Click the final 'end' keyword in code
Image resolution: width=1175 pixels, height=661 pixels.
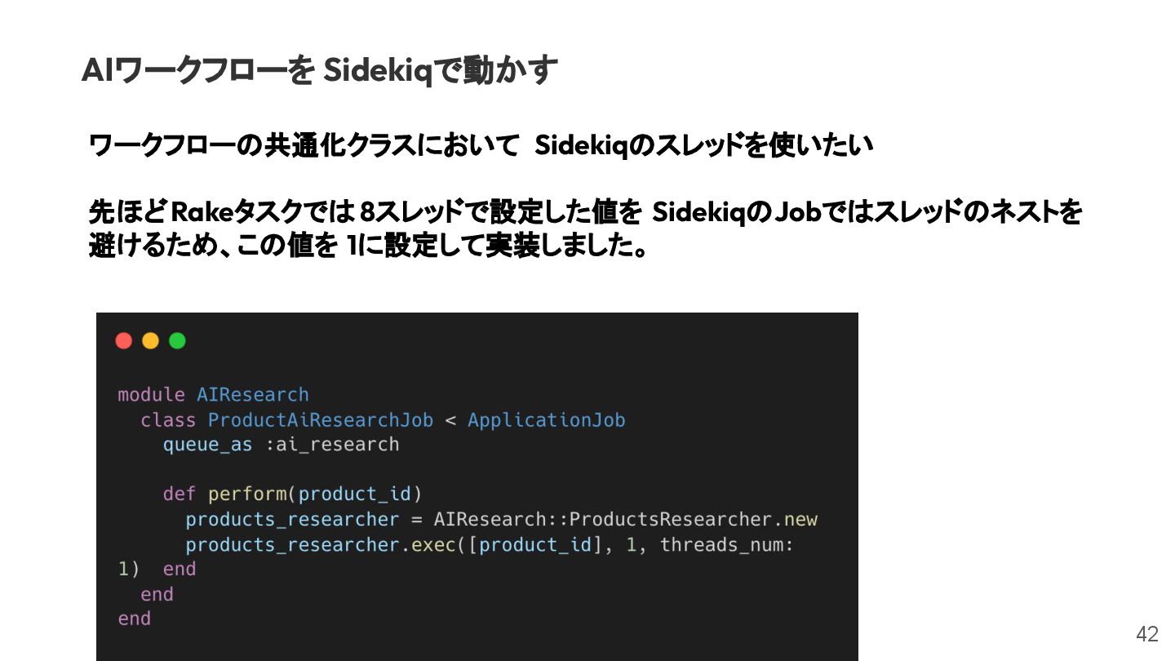[134, 619]
